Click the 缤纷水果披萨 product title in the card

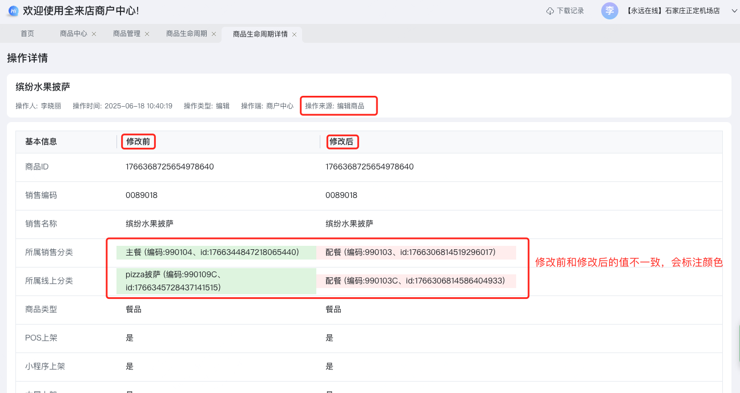point(43,87)
